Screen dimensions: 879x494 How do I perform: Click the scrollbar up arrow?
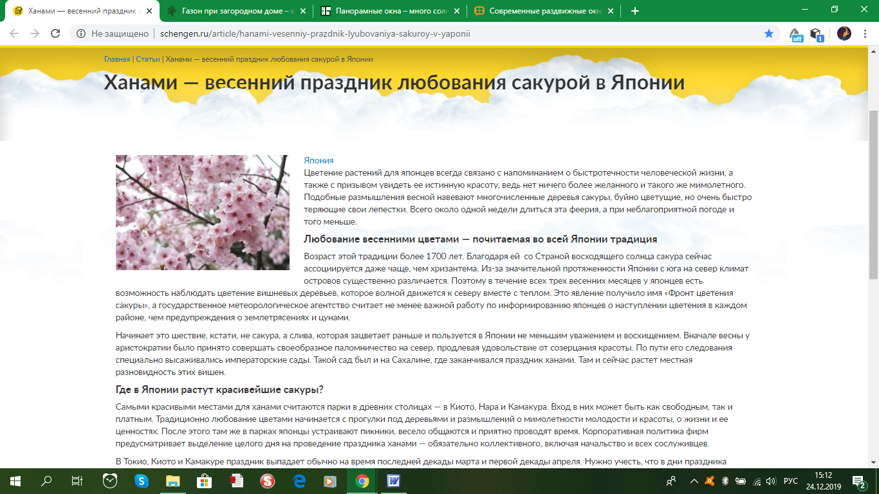(873, 51)
